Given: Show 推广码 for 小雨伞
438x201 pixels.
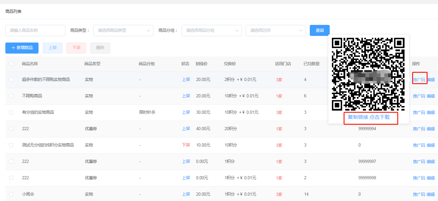Looking at the screenshot, I should 419,194.
